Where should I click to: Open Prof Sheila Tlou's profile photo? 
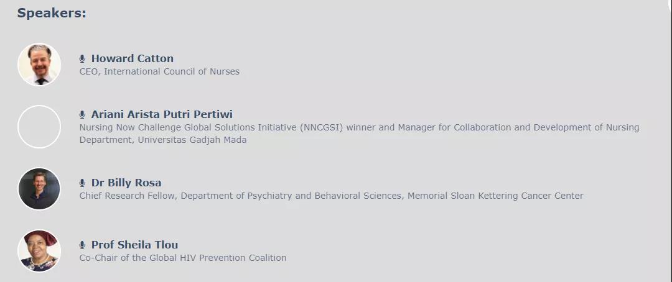click(39, 251)
